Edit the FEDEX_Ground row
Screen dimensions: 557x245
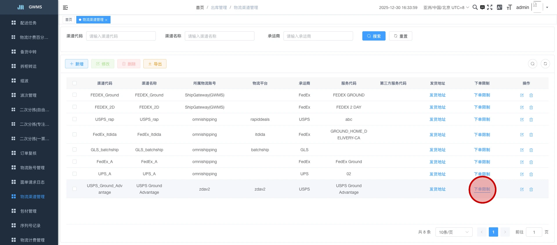pyautogui.click(x=522, y=95)
